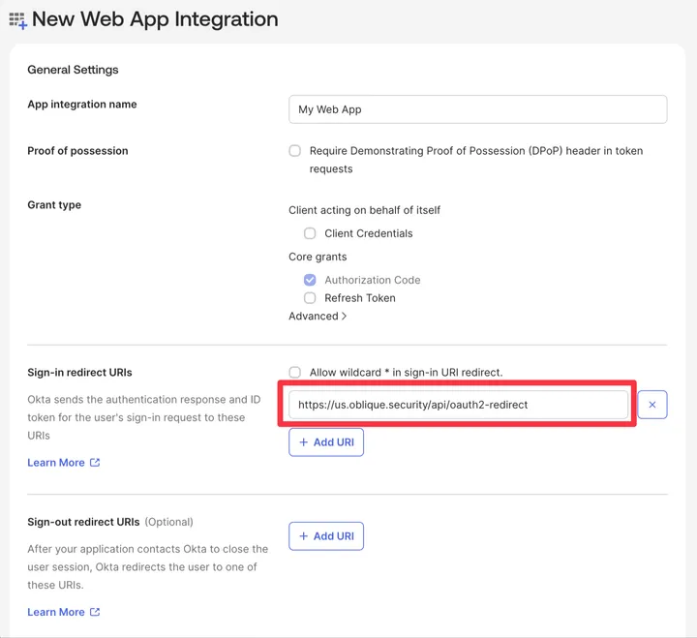Expand the Advanced grant type options
Viewport: 697px width, 638px height.
point(318,317)
